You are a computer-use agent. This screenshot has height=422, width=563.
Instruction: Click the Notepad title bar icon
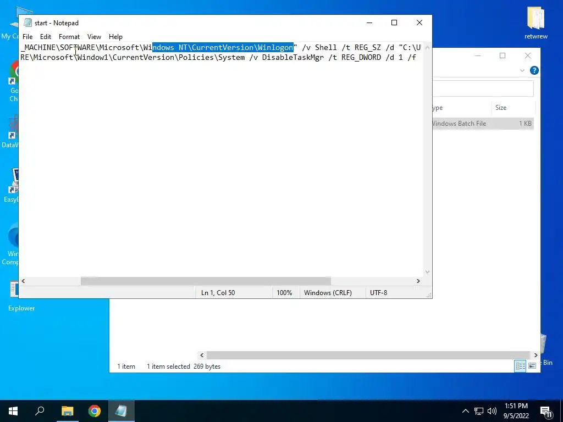click(27, 23)
